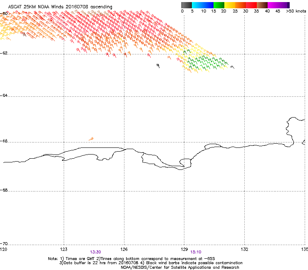The image size is (308, 270).
Task: Click the NOAA/NESDIS credit line
Action: [180, 268]
